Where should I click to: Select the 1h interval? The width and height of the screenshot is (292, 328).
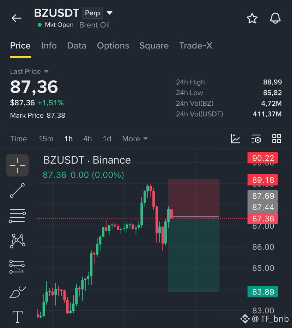(x=68, y=139)
